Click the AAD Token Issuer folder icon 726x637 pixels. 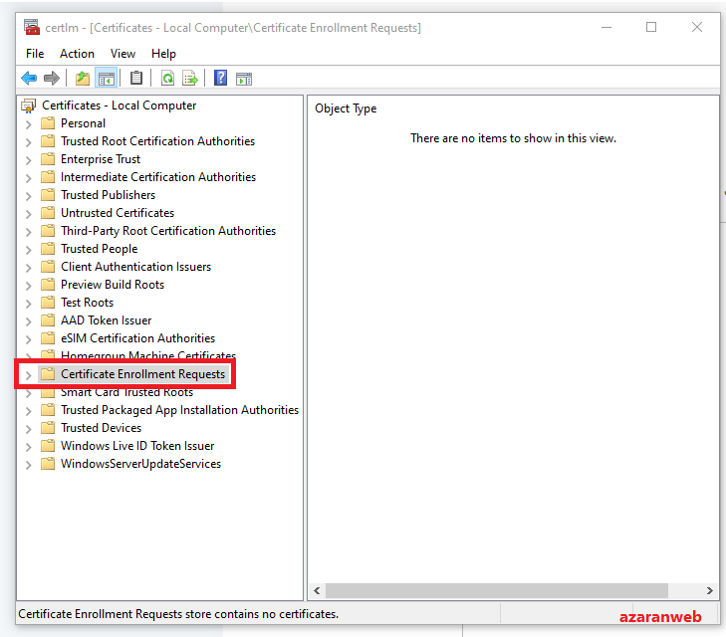(x=48, y=320)
